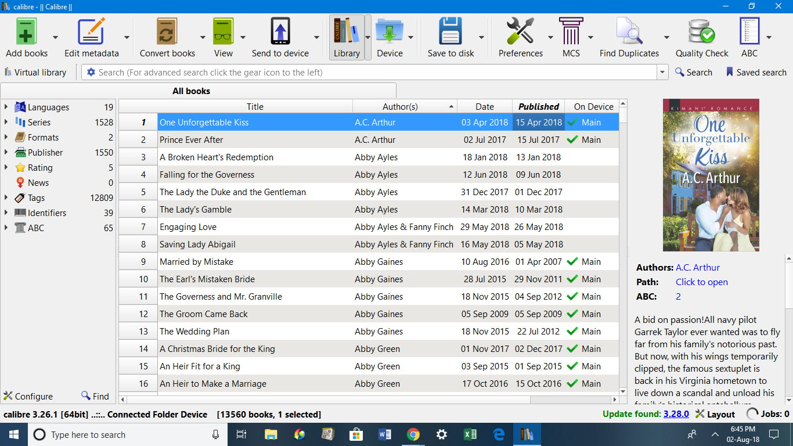
Task: Click the Virtual library button
Action: click(x=35, y=73)
